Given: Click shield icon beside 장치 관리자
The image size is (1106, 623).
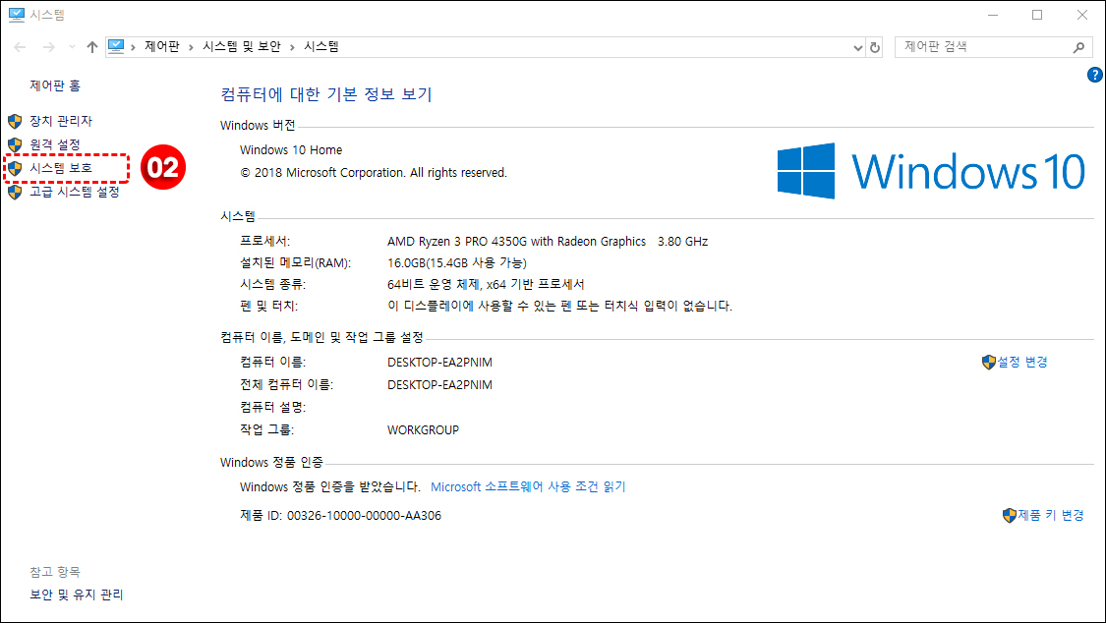Looking at the screenshot, I should 15,121.
